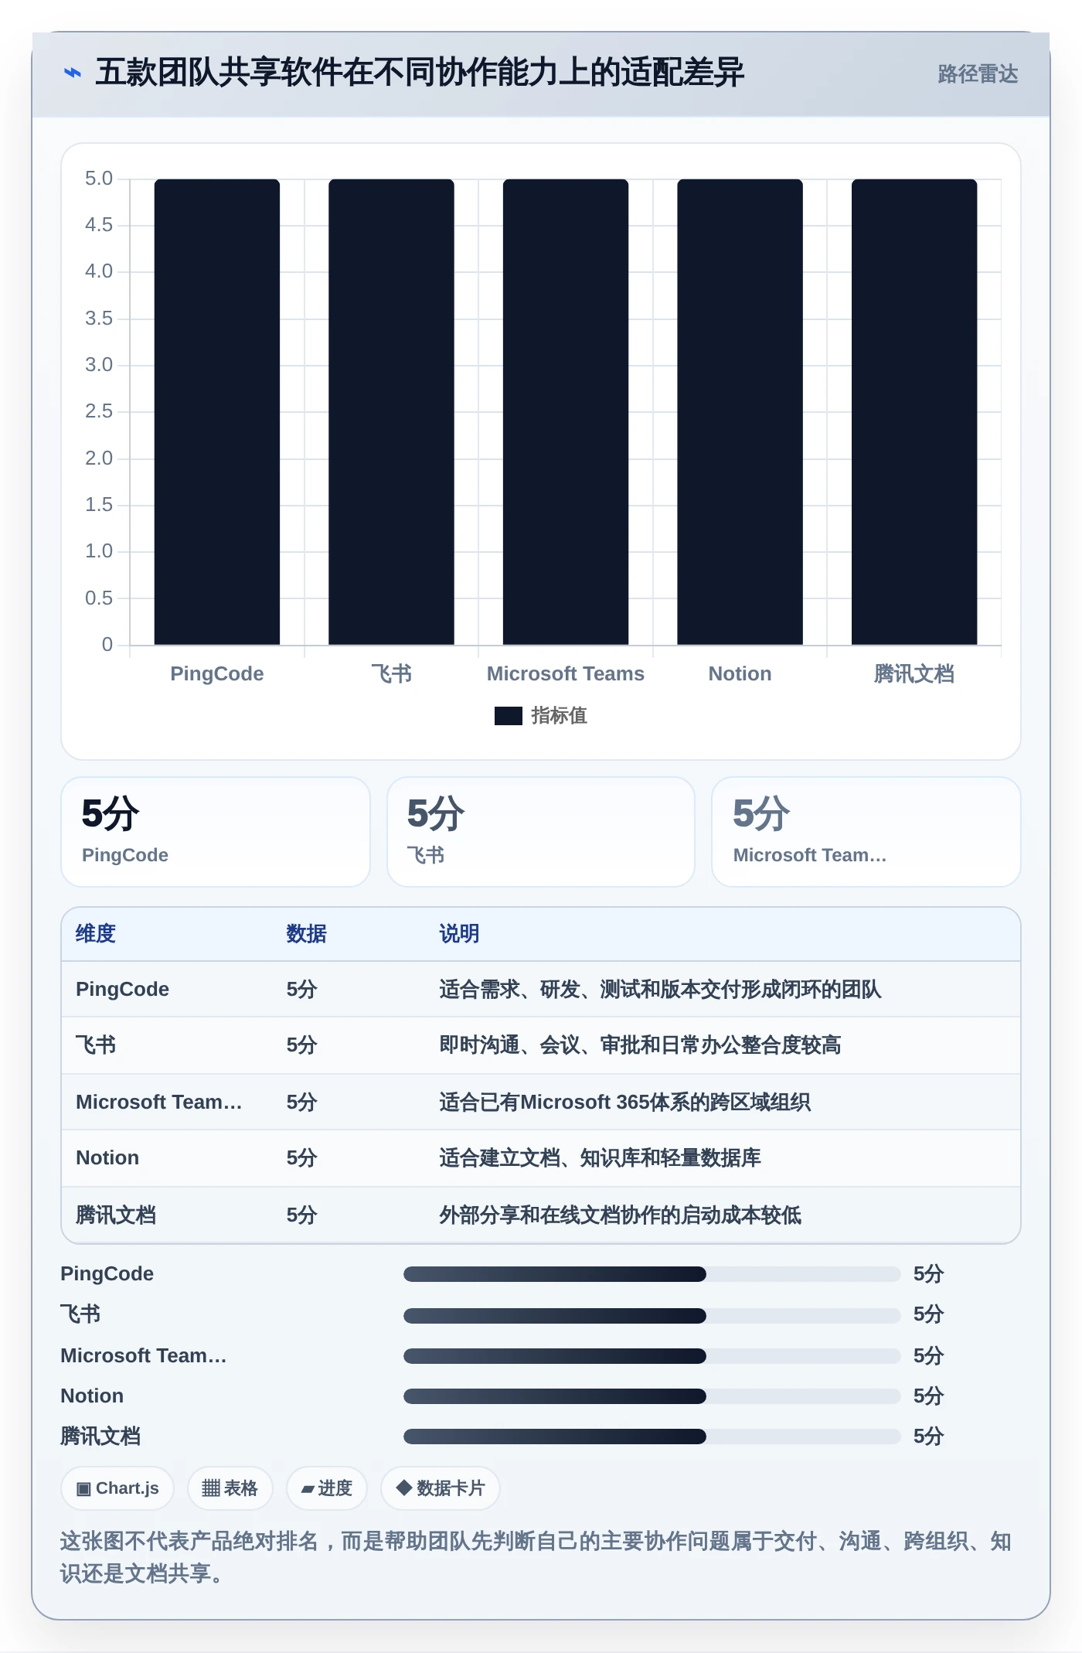Click the 腾讯文档 x-axis label
Screen dimensions: 1082x1653
(x=914, y=673)
